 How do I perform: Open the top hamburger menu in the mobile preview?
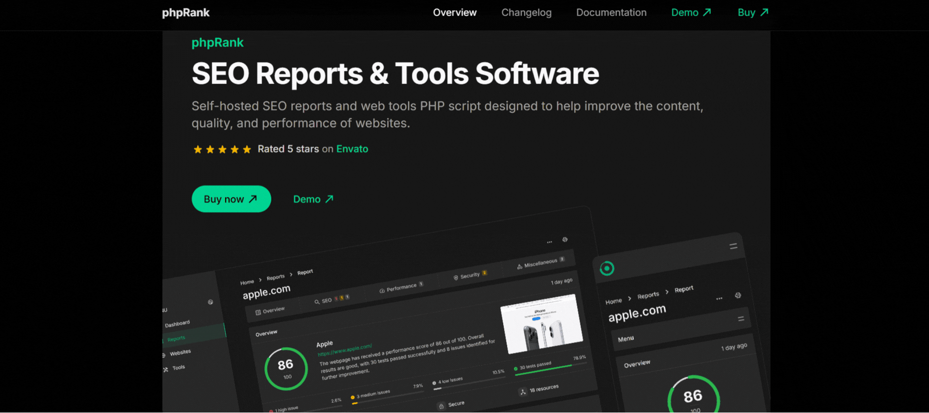pyautogui.click(x=733, y=246)
